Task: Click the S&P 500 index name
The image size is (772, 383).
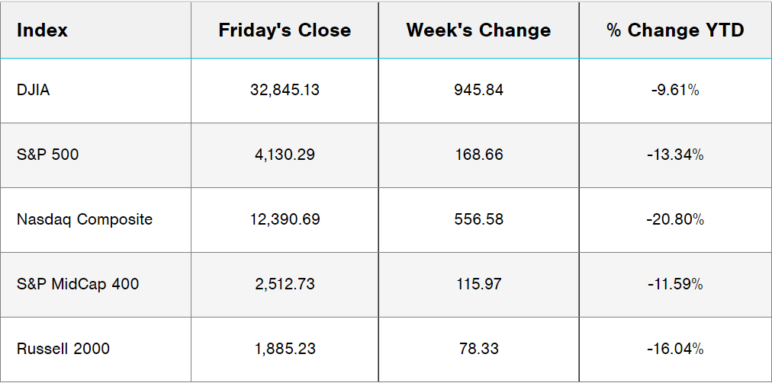Action: [x=47, y=155]
